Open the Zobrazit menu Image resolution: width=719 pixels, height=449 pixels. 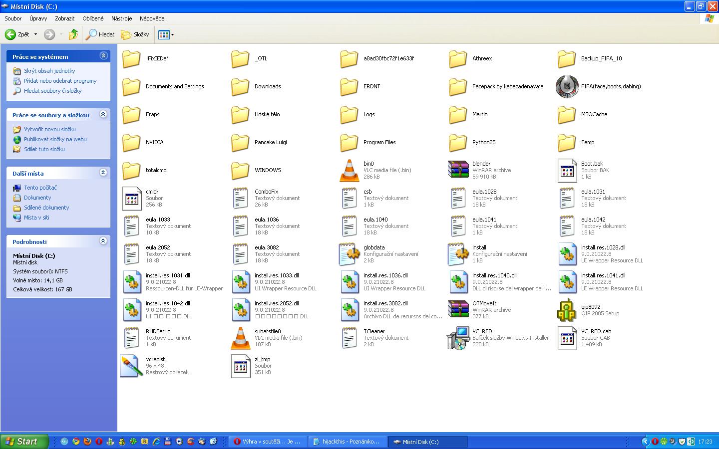(x=64, y=18)
